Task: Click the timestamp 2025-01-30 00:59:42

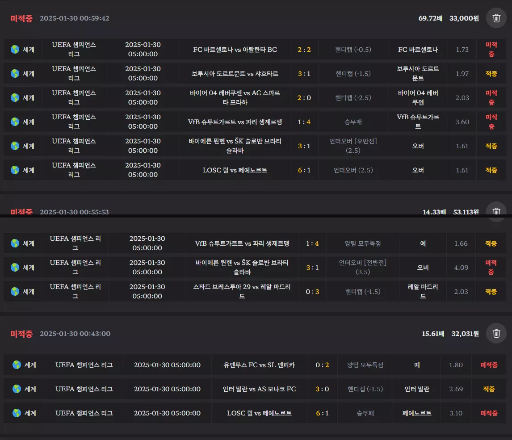Action: tap(75, 18)
